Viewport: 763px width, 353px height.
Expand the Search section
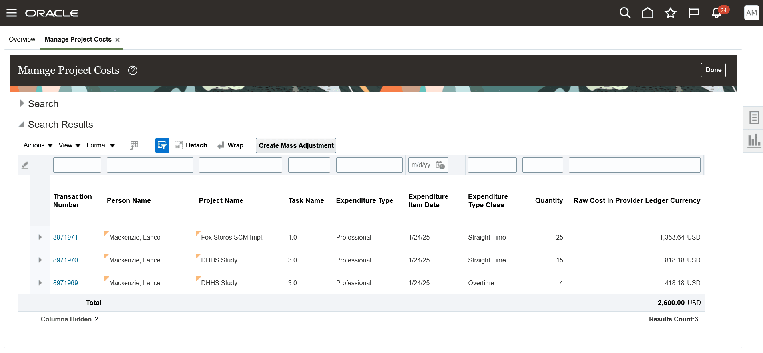tap(22, 103)
